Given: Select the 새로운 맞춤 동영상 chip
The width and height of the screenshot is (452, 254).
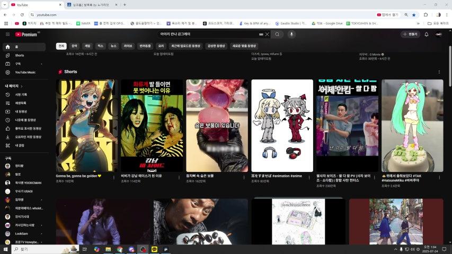Looking at the screenshot, I should point(244,46).
